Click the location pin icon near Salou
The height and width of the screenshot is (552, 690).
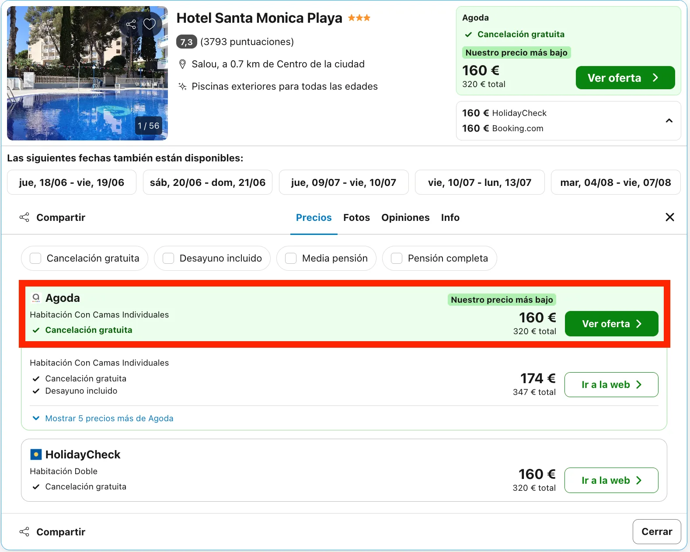[183, 64]
